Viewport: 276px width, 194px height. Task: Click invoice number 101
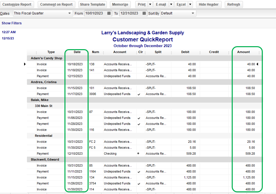click(92, 88)
